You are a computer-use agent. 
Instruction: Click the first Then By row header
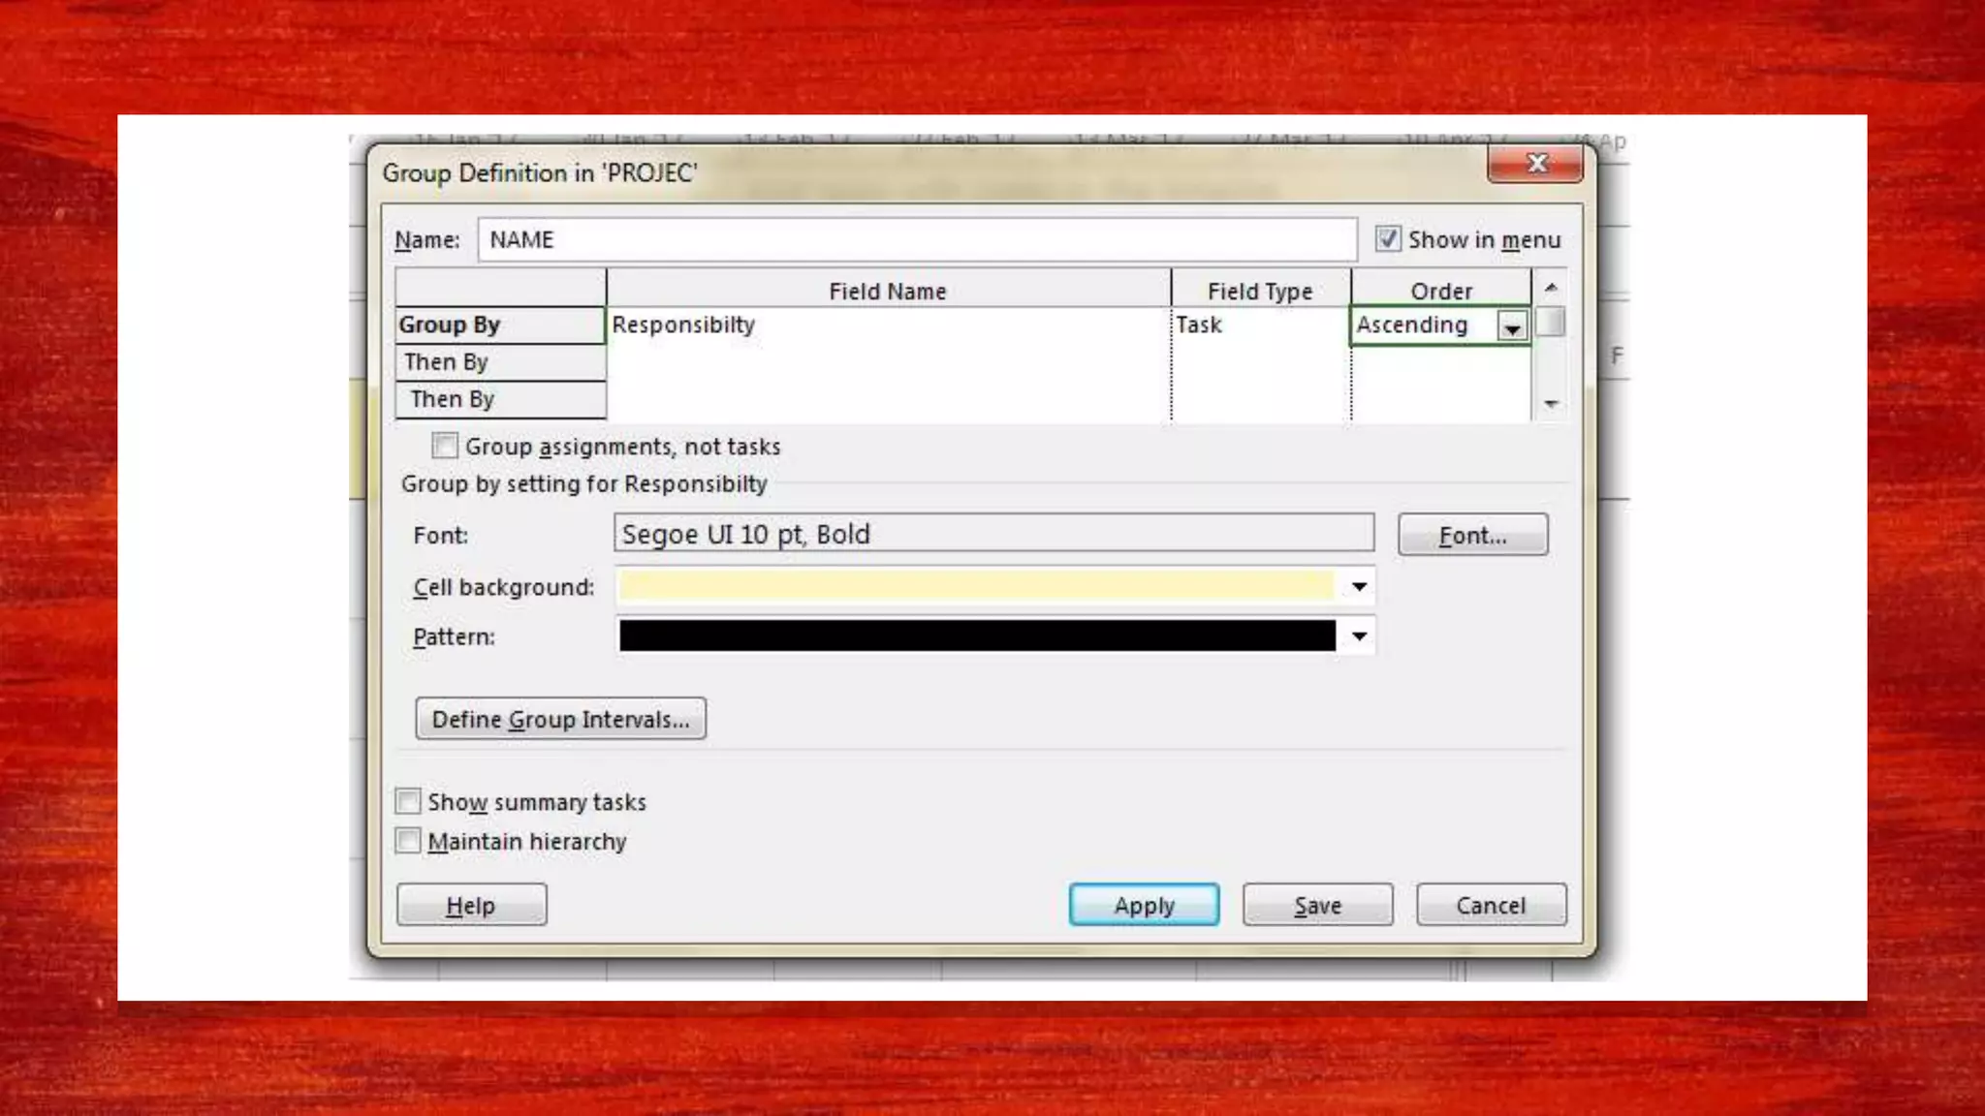(499, 362)
